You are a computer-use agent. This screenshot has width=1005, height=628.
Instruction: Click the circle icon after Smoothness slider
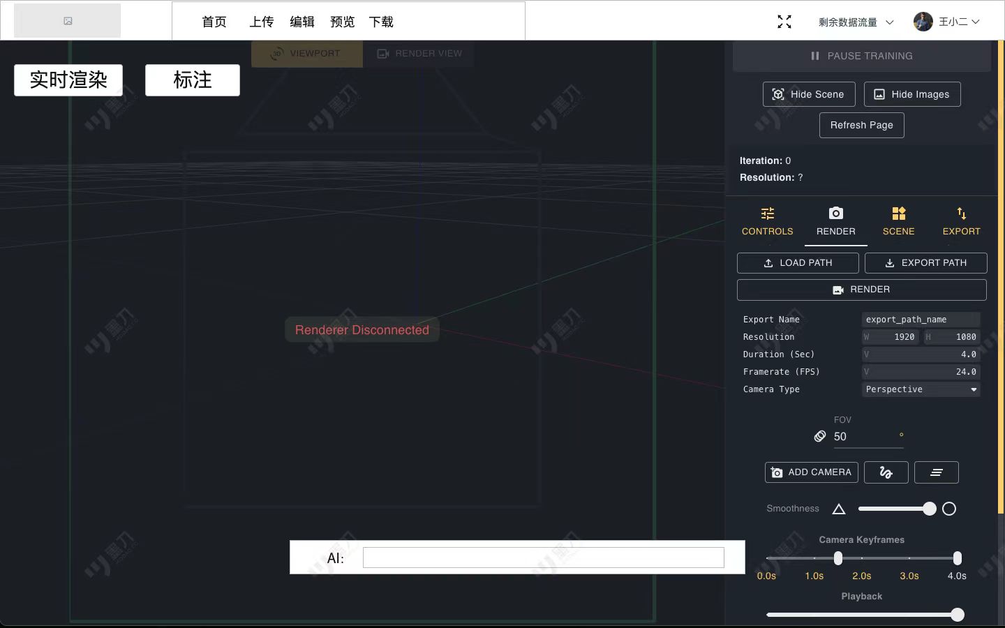[948, 509]
